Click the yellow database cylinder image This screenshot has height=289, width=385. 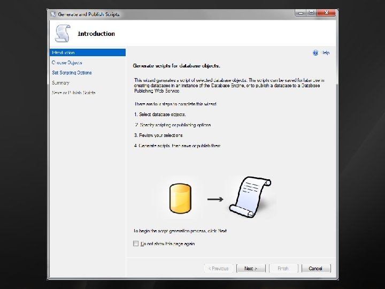click(180, 199)
